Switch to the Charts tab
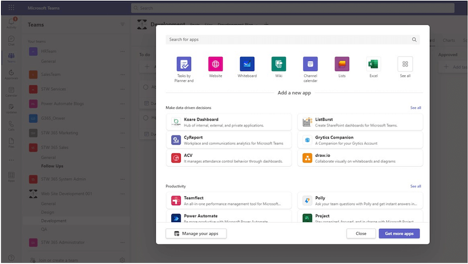Screen dimensions: 468x264 449,40
